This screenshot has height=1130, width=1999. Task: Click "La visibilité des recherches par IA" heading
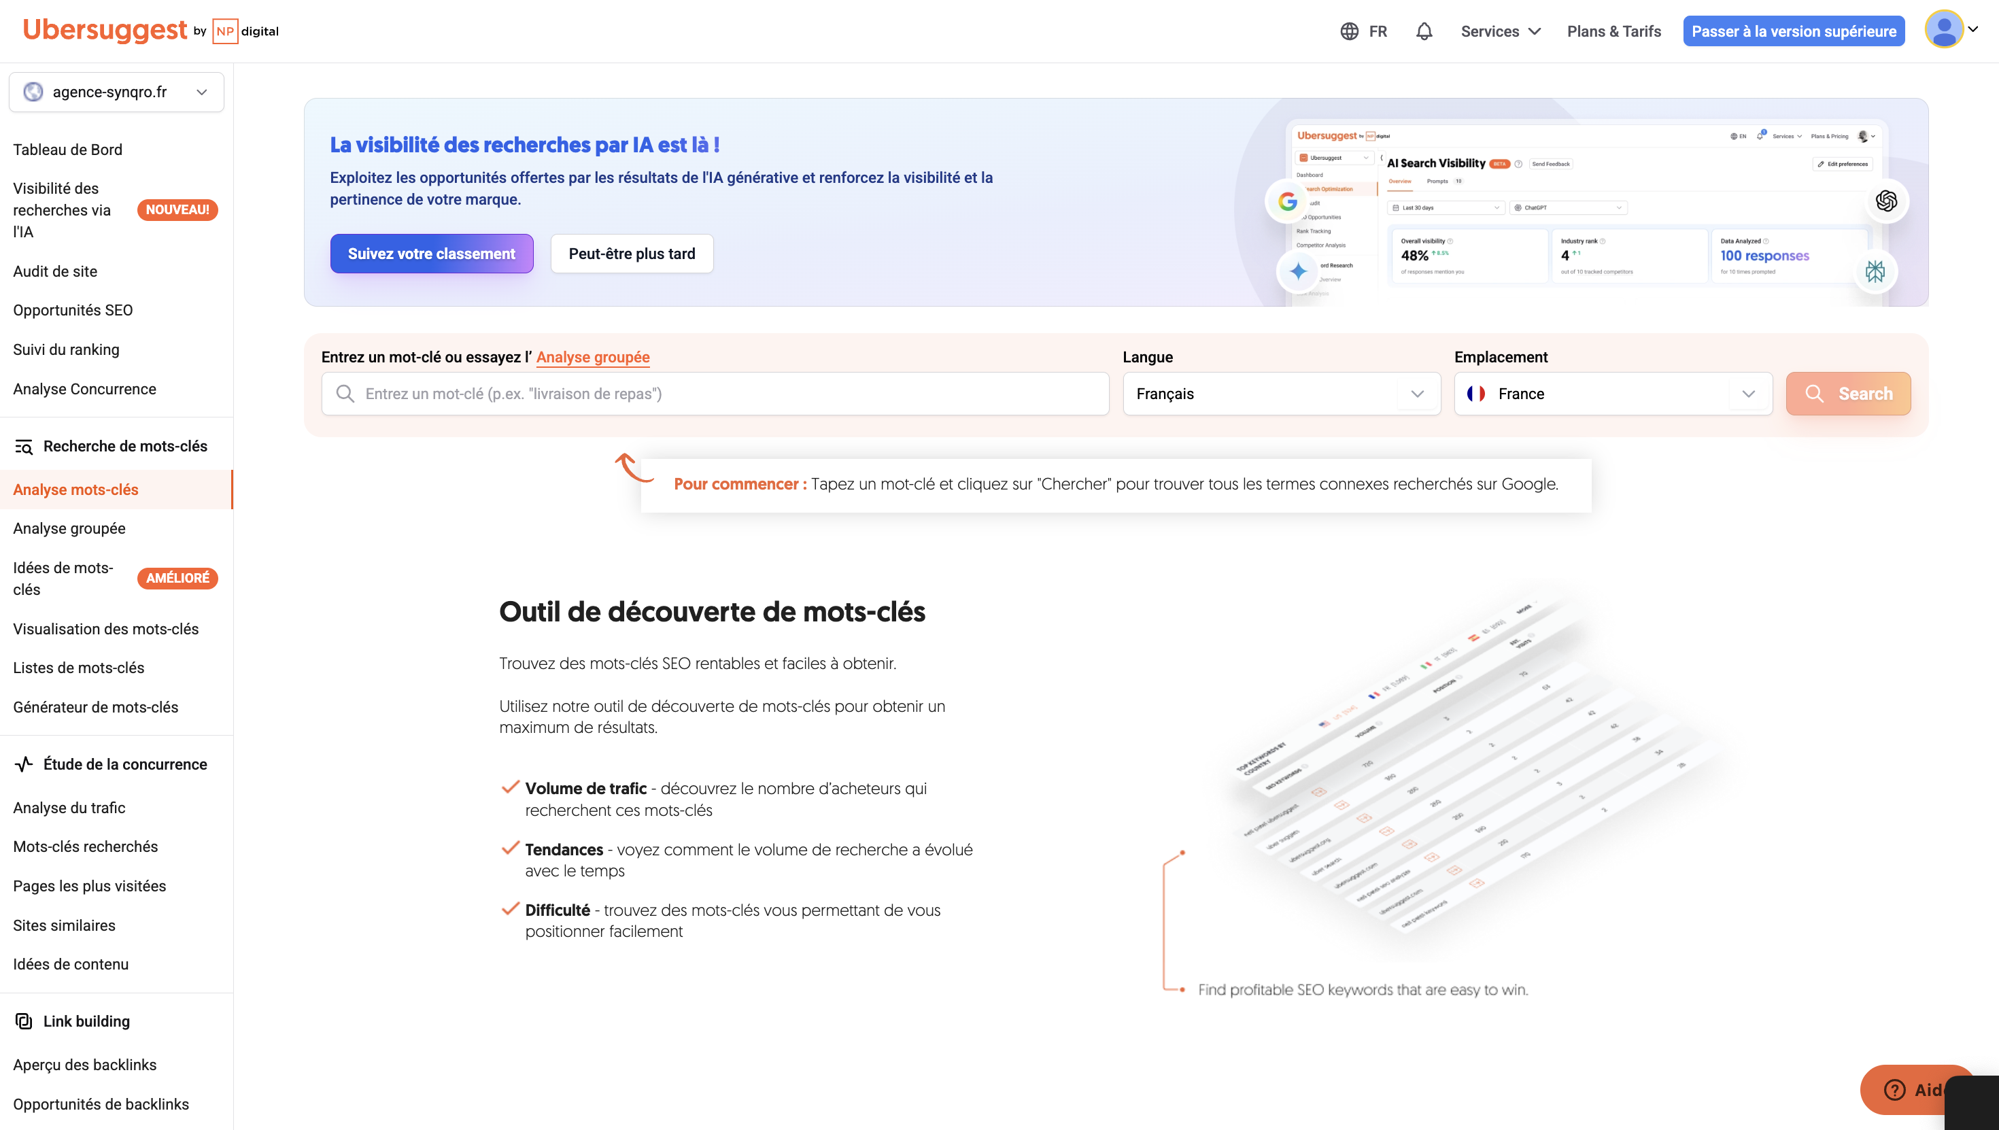point(525,145)
